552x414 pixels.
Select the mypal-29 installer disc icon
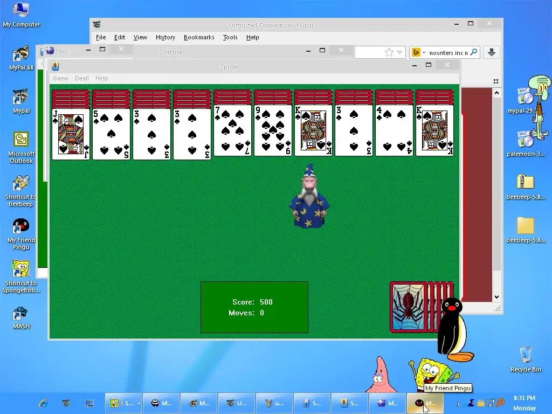525,100
